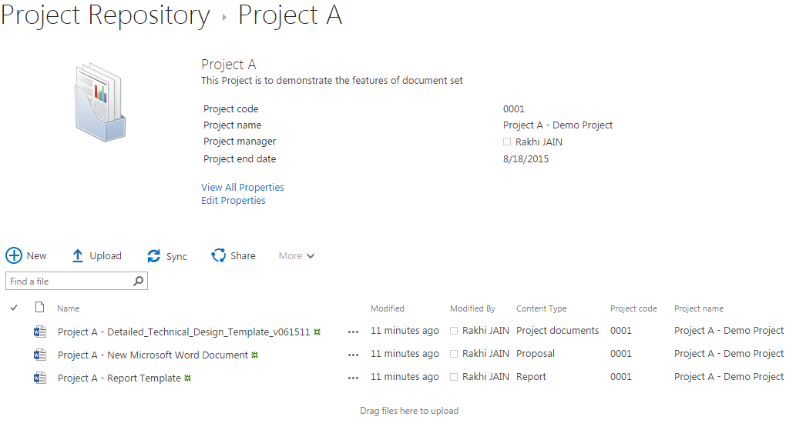
Task: Open Project Repository breadcrumb link
Action: (x=106, y=15)
